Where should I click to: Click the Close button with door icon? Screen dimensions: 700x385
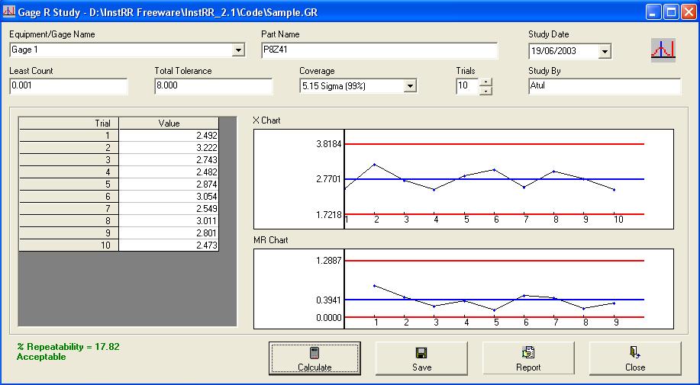click(x=635, y=359)
